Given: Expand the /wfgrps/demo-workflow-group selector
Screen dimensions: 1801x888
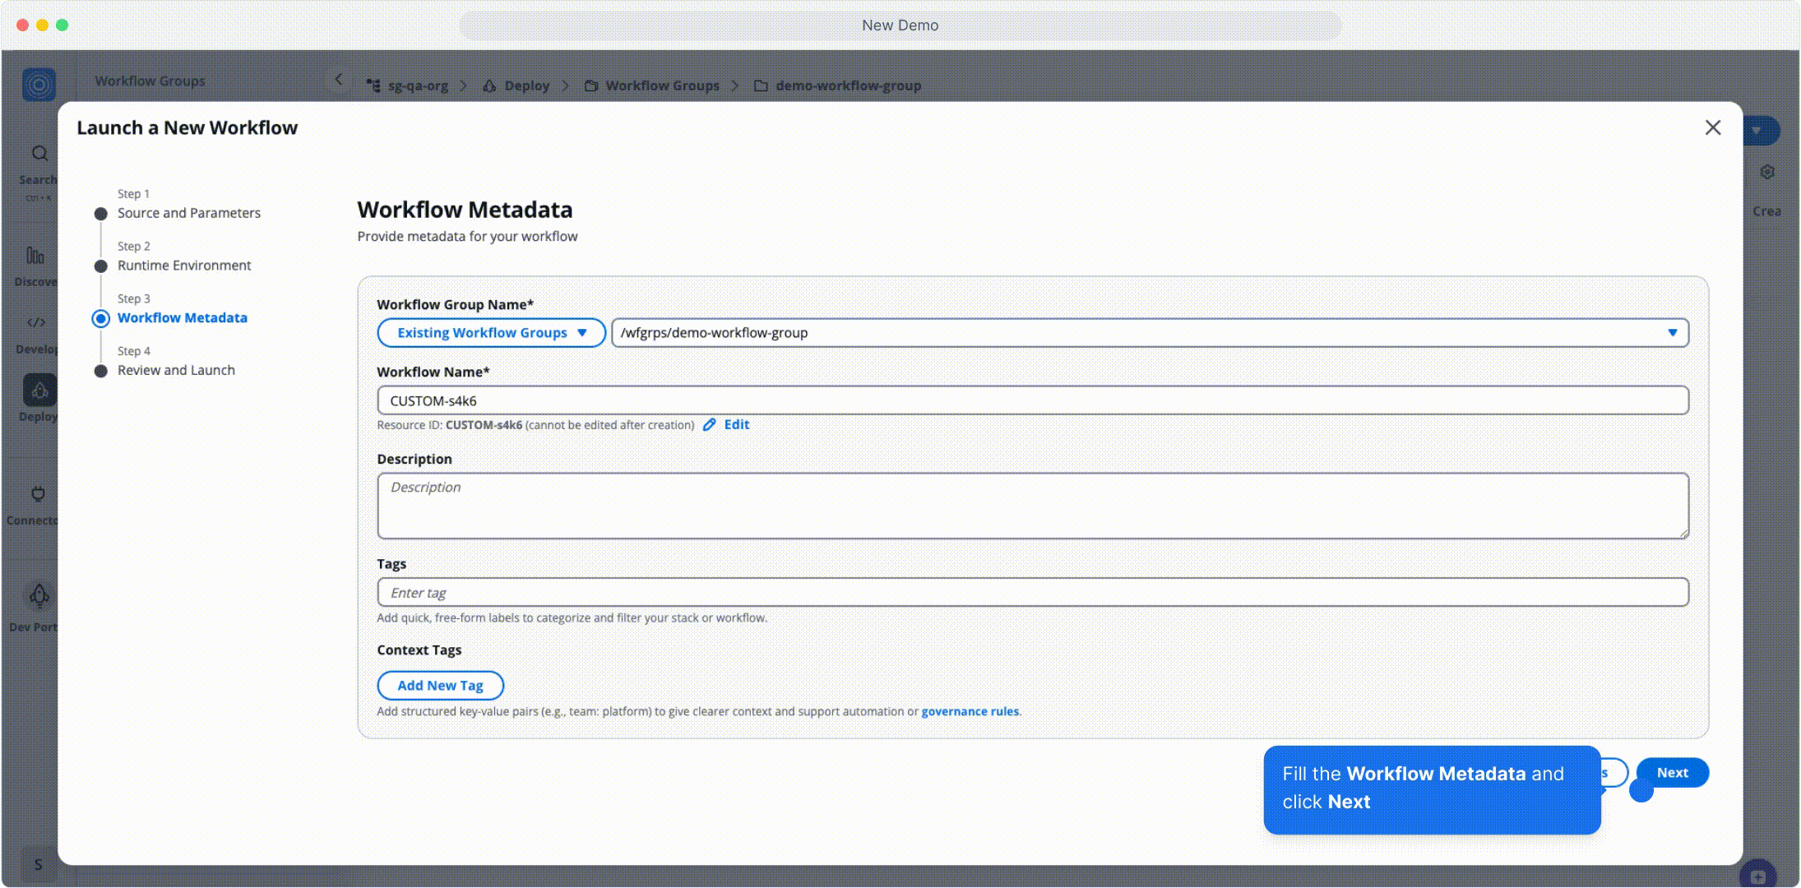Looking at the screenshot, I should pyautogui.click(x=1674, y=332).
